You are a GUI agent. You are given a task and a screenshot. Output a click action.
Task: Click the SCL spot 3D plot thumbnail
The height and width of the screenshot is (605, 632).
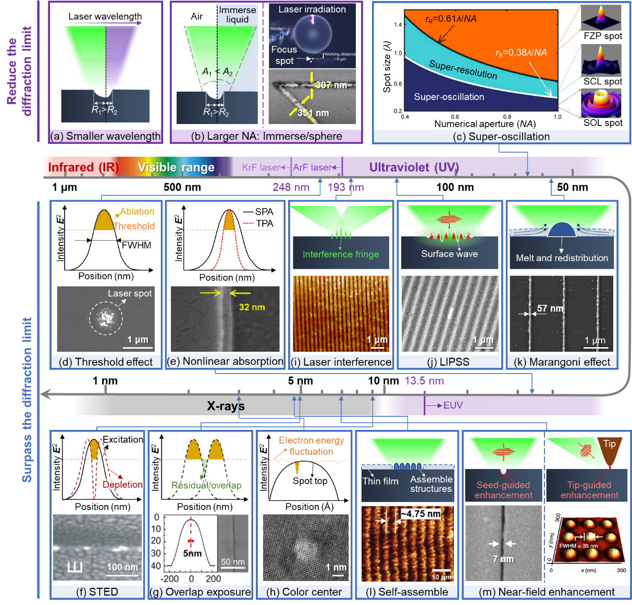point(601,60)
